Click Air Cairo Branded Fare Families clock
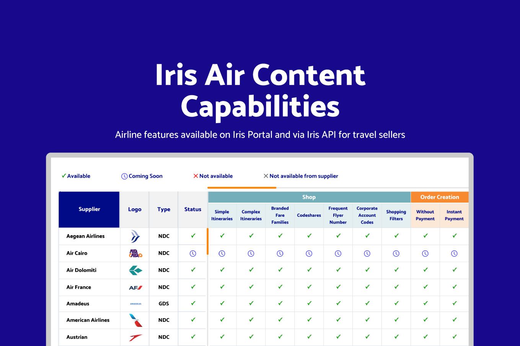 pos(280,253)
